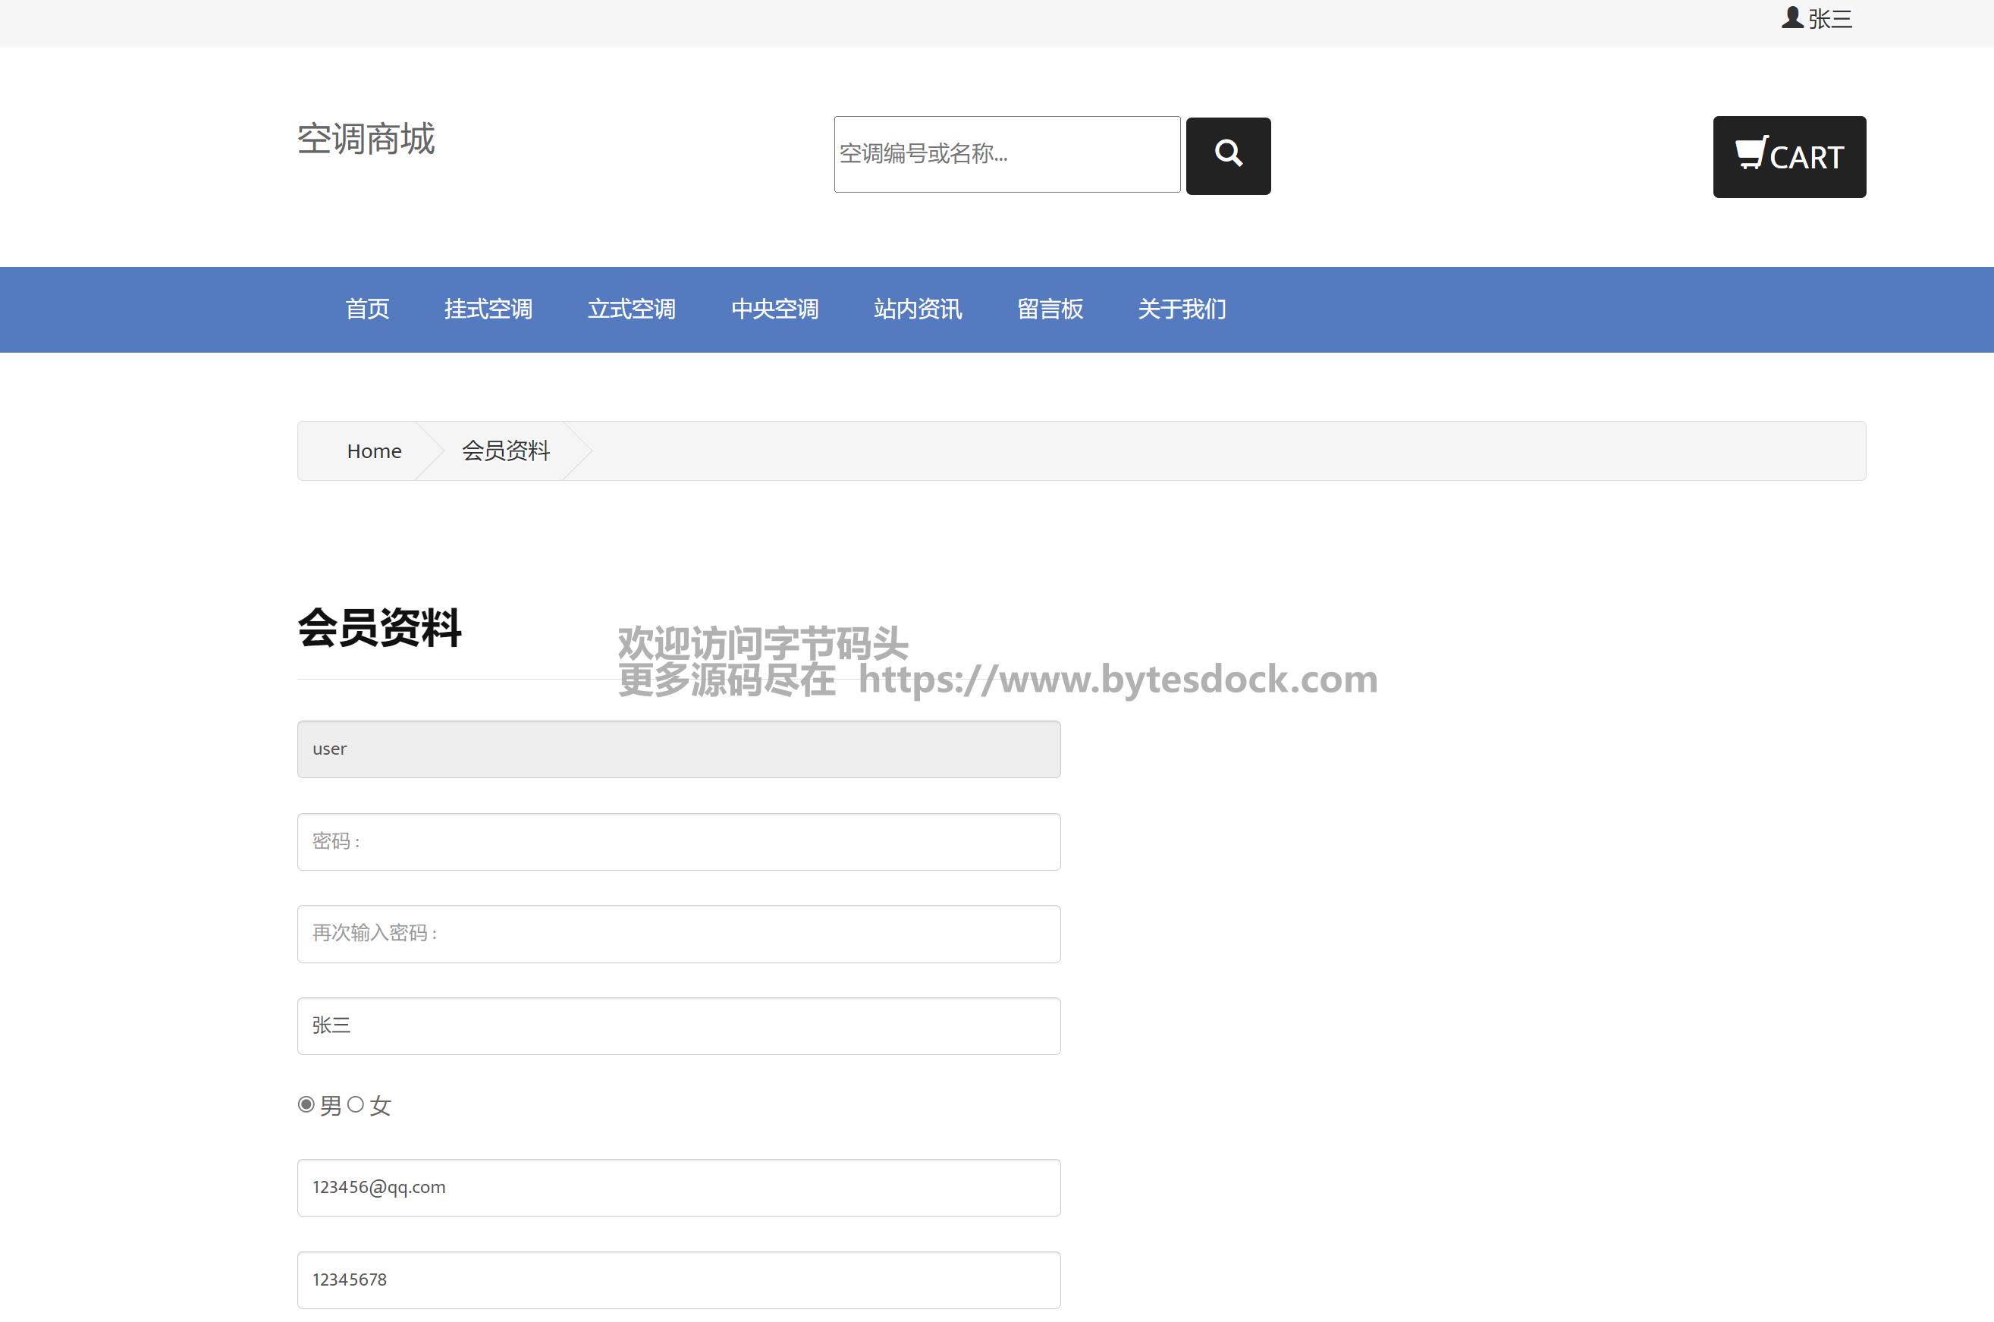Click the phone field showing 12345678
The height and width of the screenshot is (1322, 1994).
tap(678, 1280)
